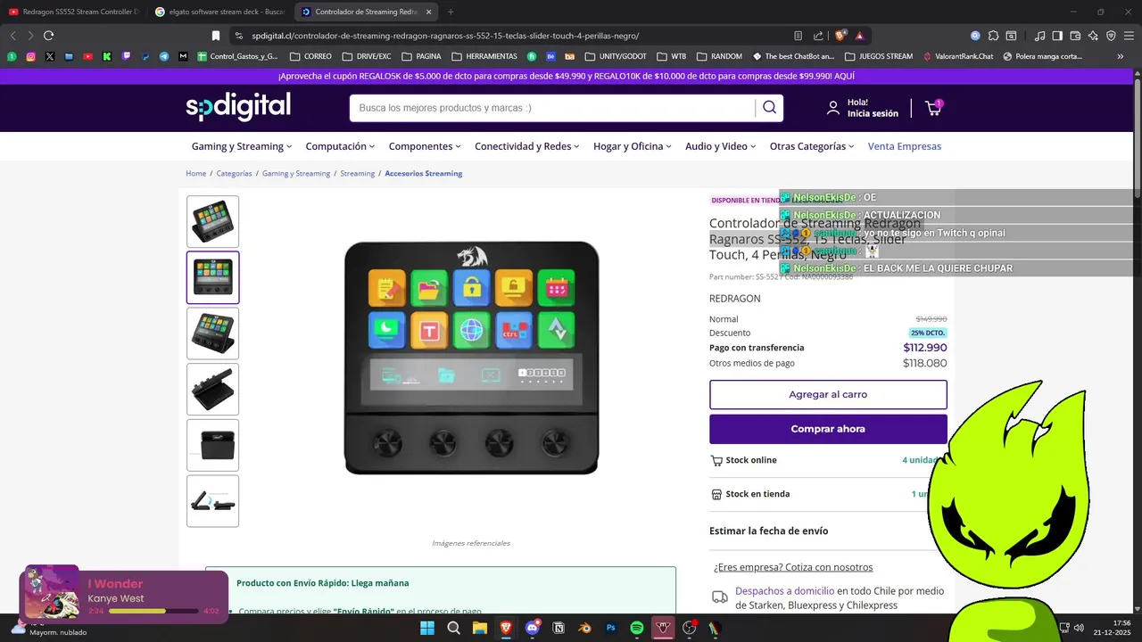Click the Brave Shields lion icon
The height and width of the screenshot is (642, 1142).
840,36
